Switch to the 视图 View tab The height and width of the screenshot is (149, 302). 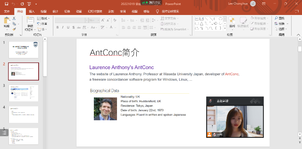(134, 12)
